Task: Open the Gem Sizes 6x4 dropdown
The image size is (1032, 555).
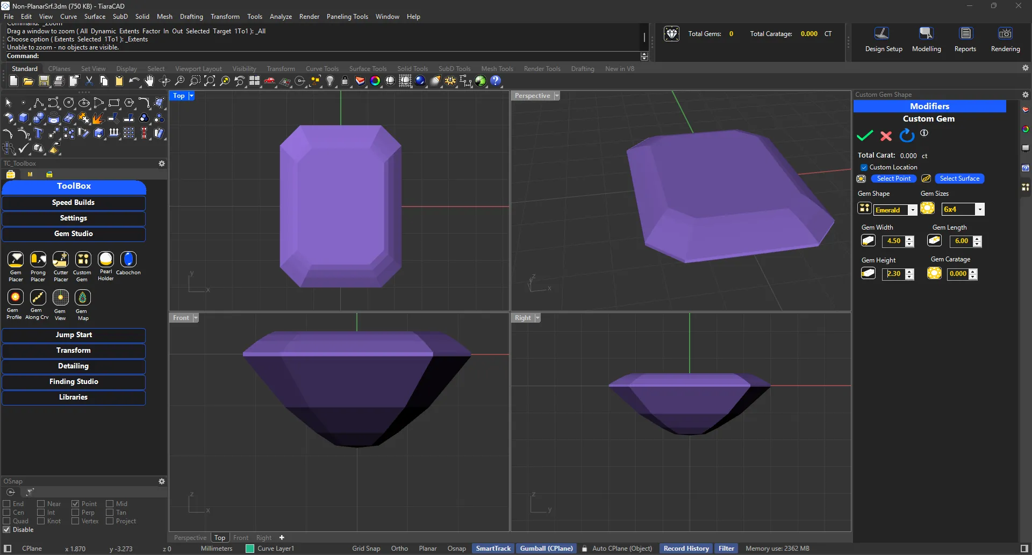Action: (x=980, y=209)
